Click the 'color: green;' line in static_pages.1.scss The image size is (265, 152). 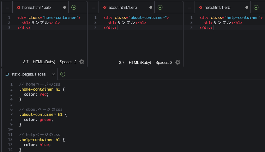[x=39, y=120]
